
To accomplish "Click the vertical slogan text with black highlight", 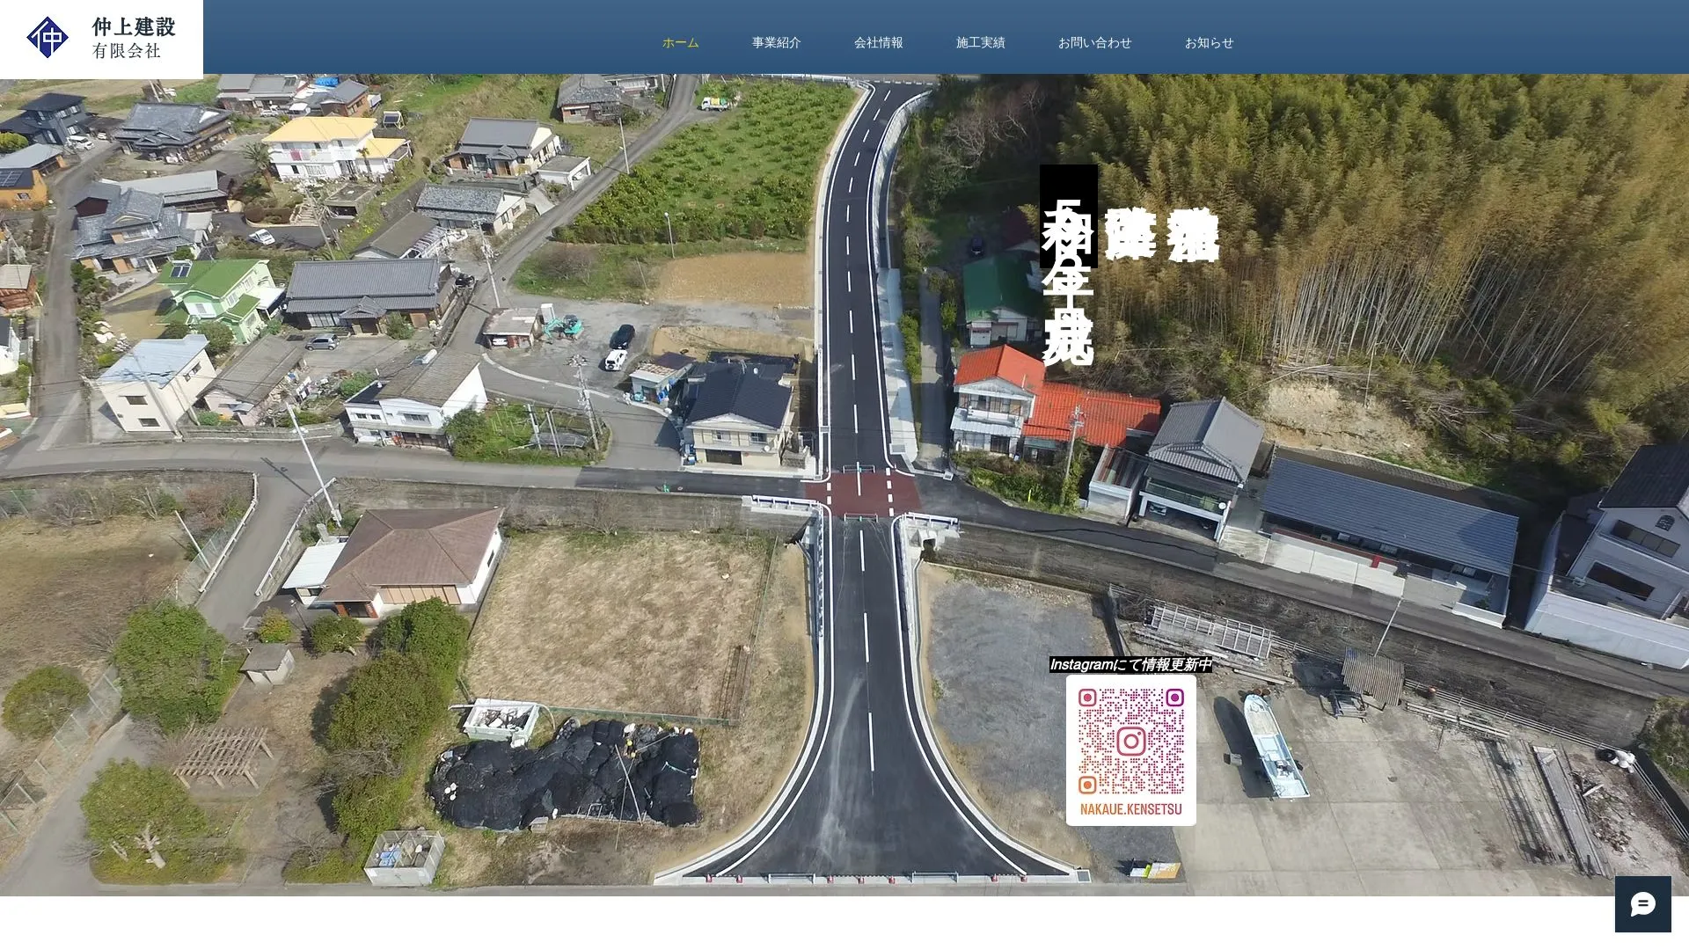I will coord(1068,266).
